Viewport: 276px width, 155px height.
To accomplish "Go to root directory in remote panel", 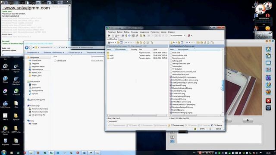I will pos(202,43).
